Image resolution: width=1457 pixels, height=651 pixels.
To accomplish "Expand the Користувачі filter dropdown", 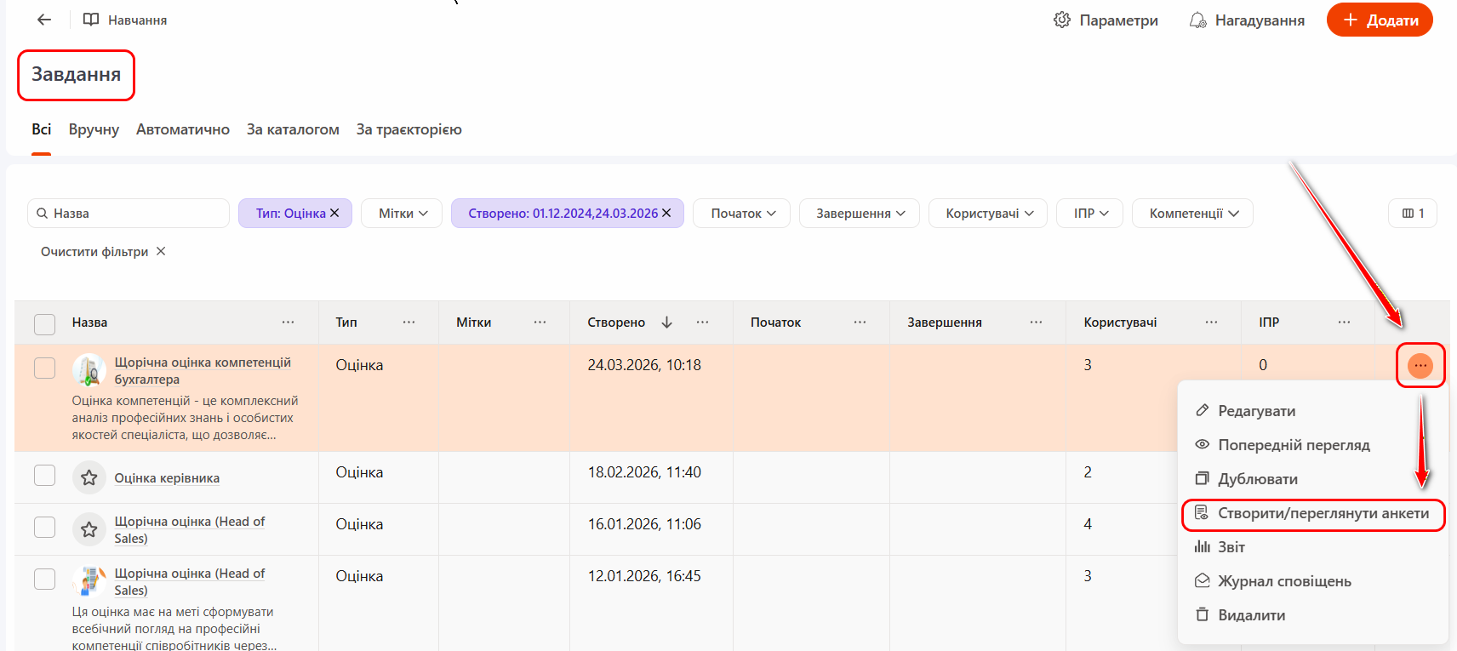I will pyautogui.click(x=989, y=214).
